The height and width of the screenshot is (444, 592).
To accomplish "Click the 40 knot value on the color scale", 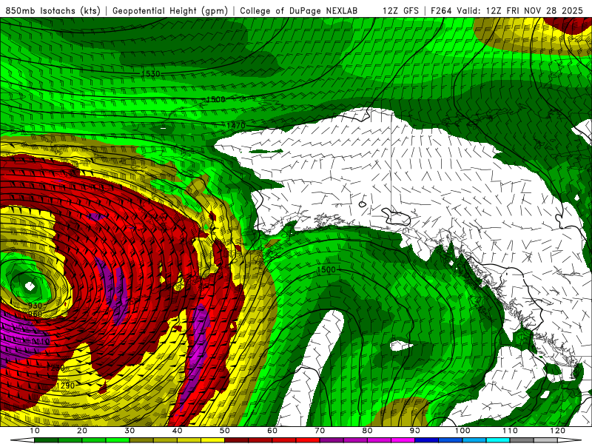I will (177, 431).
